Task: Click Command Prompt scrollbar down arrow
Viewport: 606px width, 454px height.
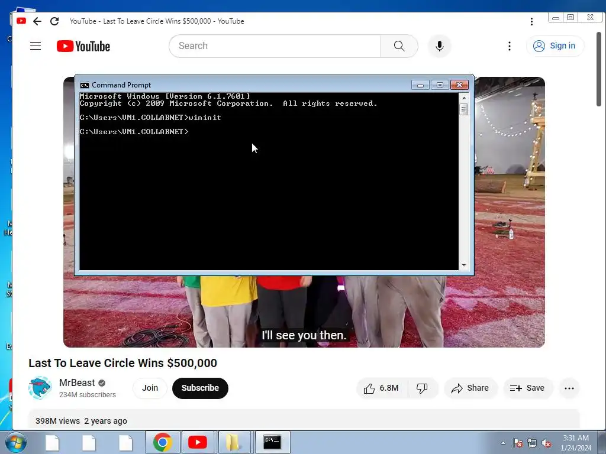Action: point(464,265)
